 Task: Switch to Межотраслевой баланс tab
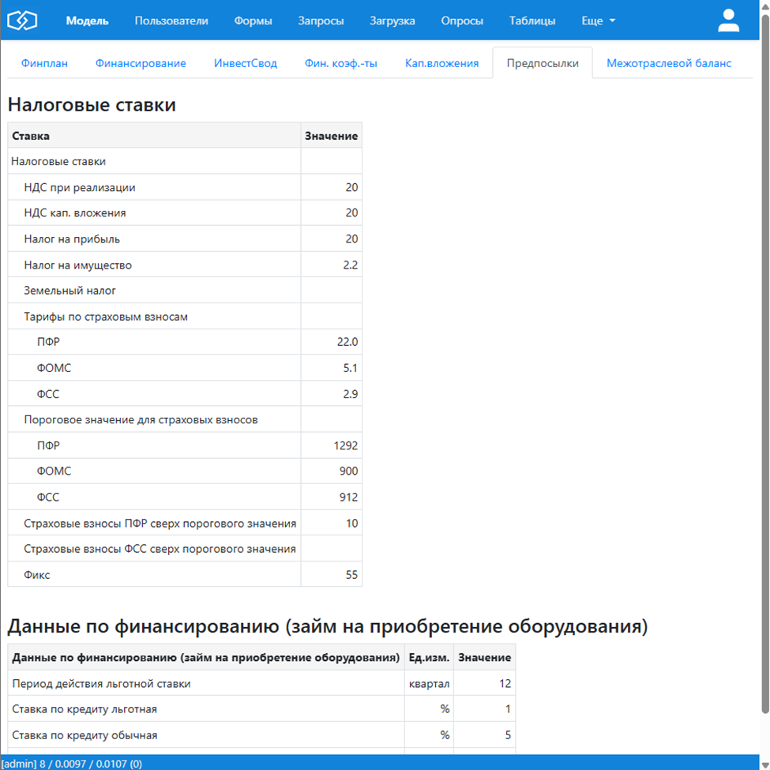click(669, 63)
